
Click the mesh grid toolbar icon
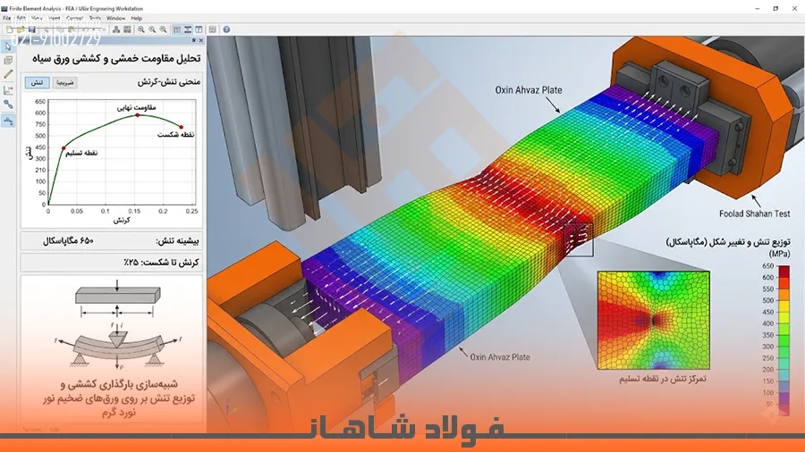pyautogui.click(x=127, y=29)
